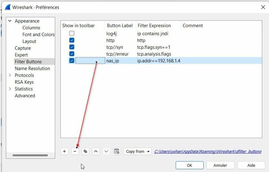
Task: Open the dfilter_buttons file path link
Action: click(208, 151)
